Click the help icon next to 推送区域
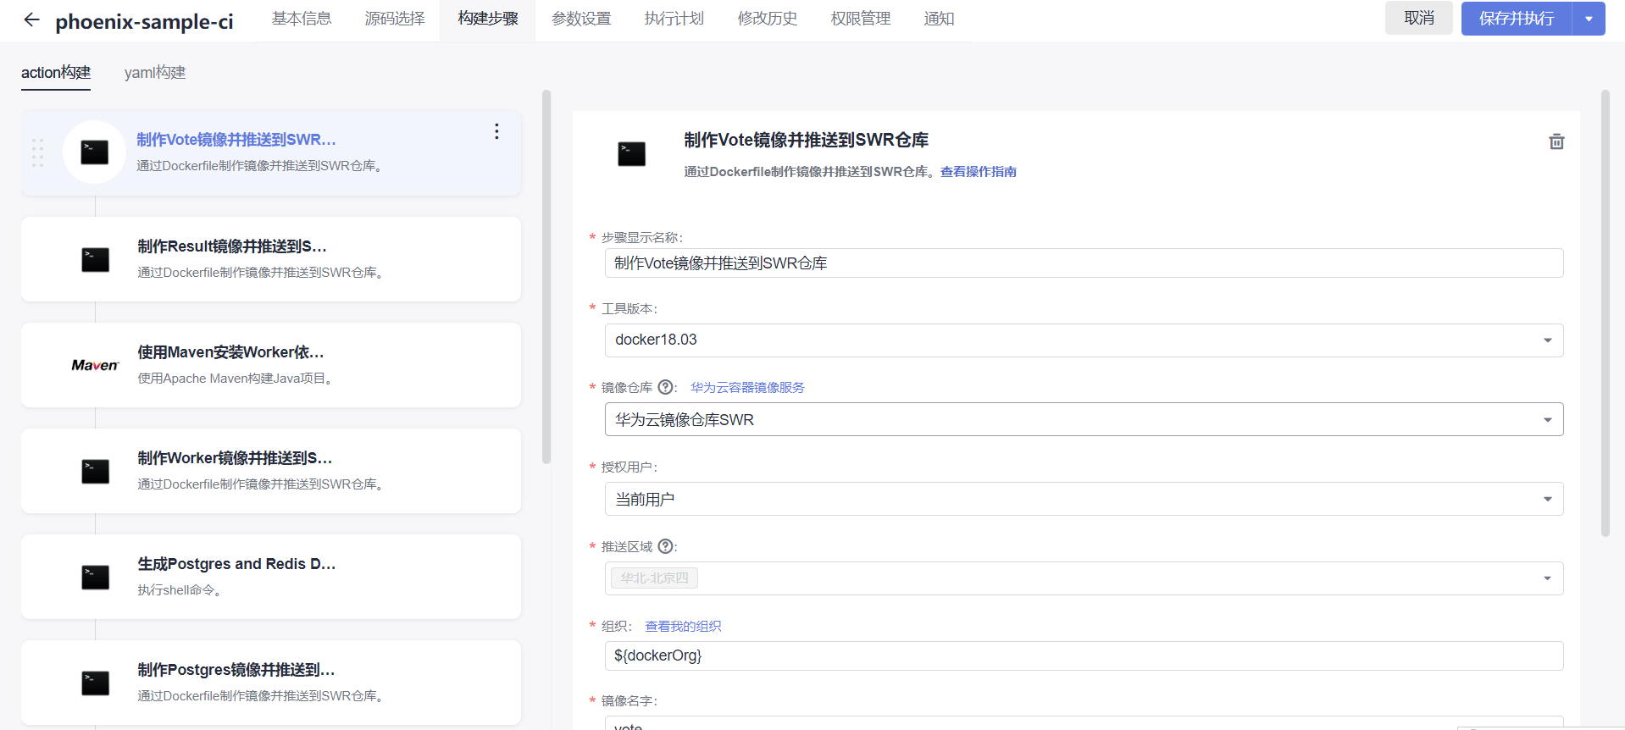The image size is (1625, 730). [666, 546]
